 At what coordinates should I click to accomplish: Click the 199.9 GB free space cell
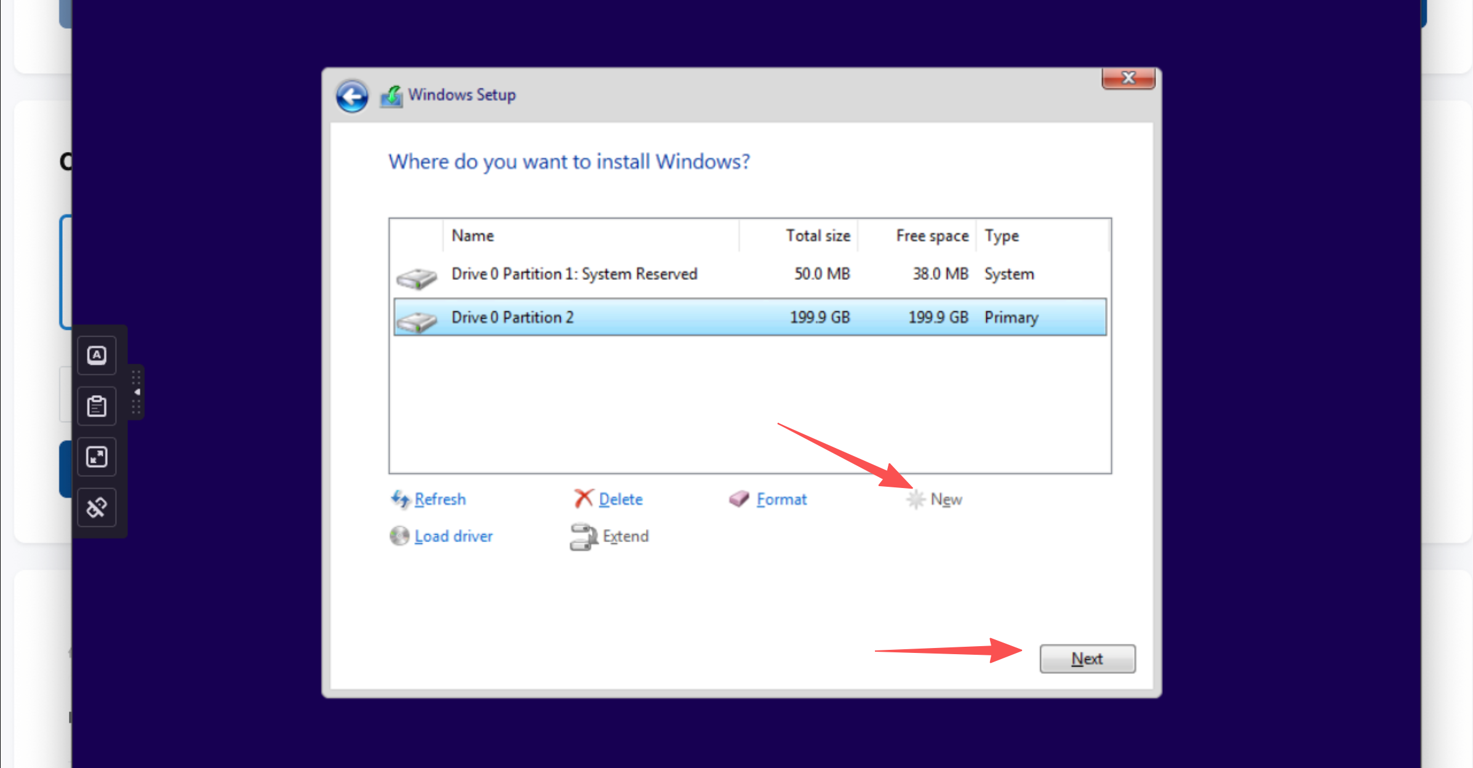coord(938,317)
